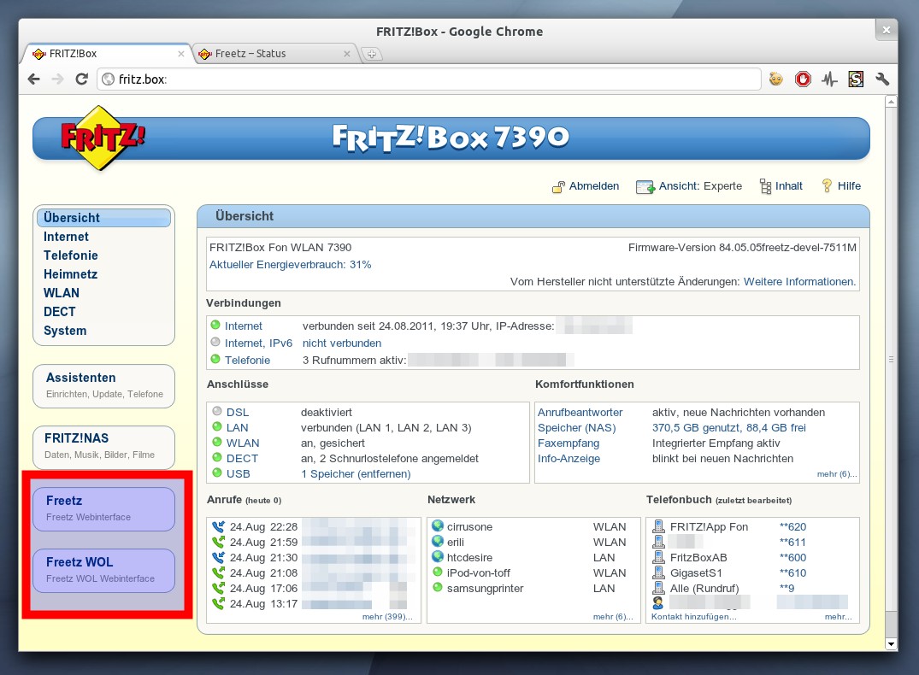Expand Komfortfunktionen with the mehr (6)... link
Viewport: 919px width, 675px height.
[836, 473]
